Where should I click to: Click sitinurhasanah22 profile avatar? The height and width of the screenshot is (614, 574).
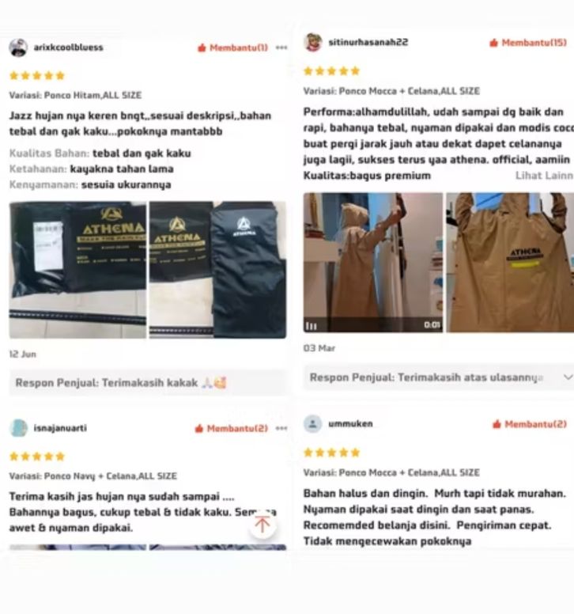point(313,42)
